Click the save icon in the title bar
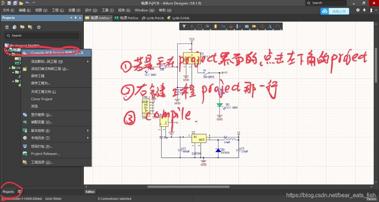This screenshot has height=202, width=379. click(9, 3)
